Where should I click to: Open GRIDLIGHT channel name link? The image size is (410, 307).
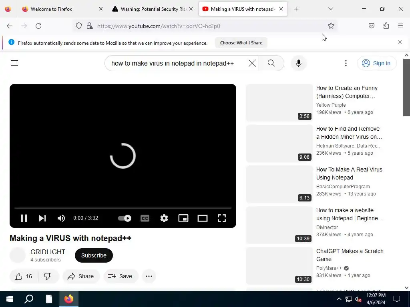(x=48, y=252)
